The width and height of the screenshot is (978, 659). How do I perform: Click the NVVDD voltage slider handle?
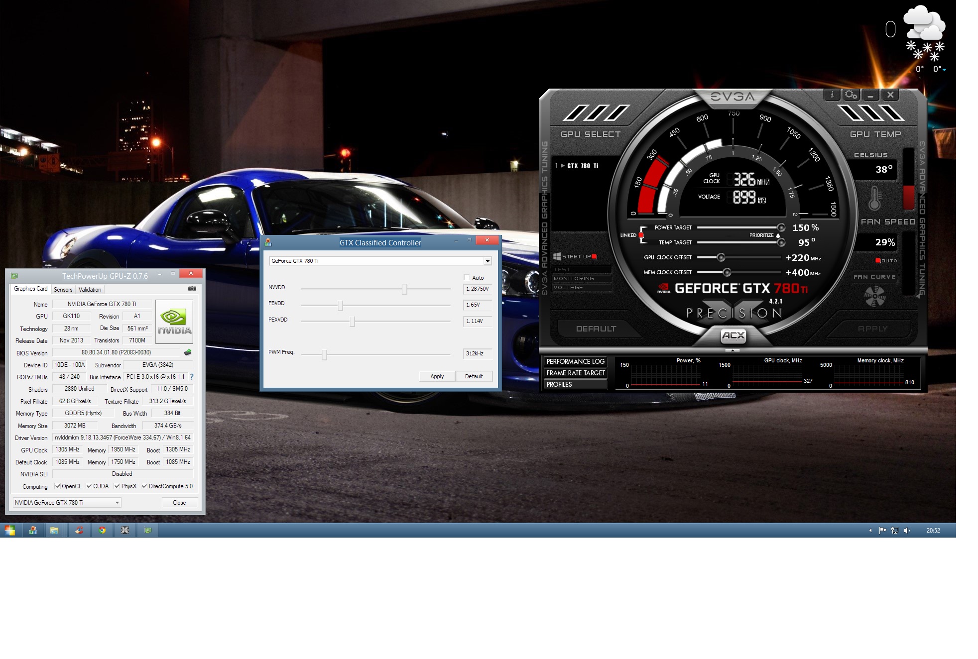(404, 289)
